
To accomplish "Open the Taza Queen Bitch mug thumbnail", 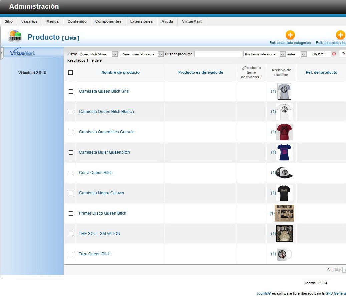I will pos(284,254).
